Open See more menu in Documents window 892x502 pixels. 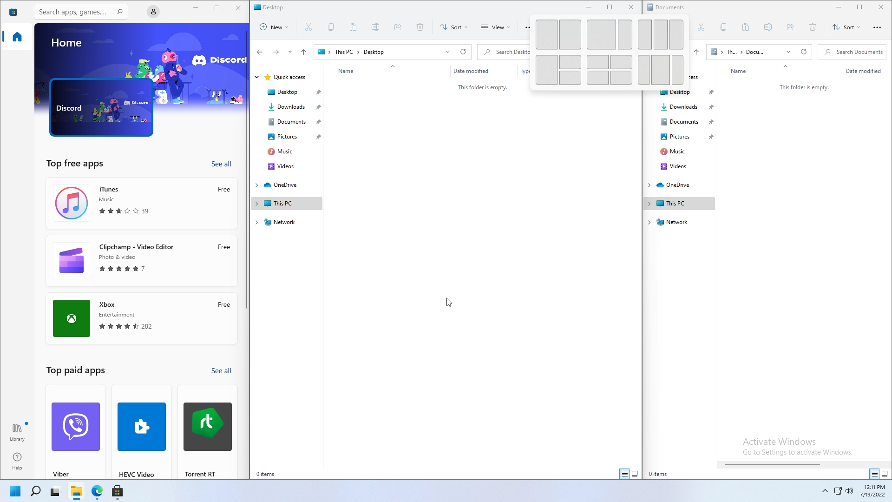[877, 27]
